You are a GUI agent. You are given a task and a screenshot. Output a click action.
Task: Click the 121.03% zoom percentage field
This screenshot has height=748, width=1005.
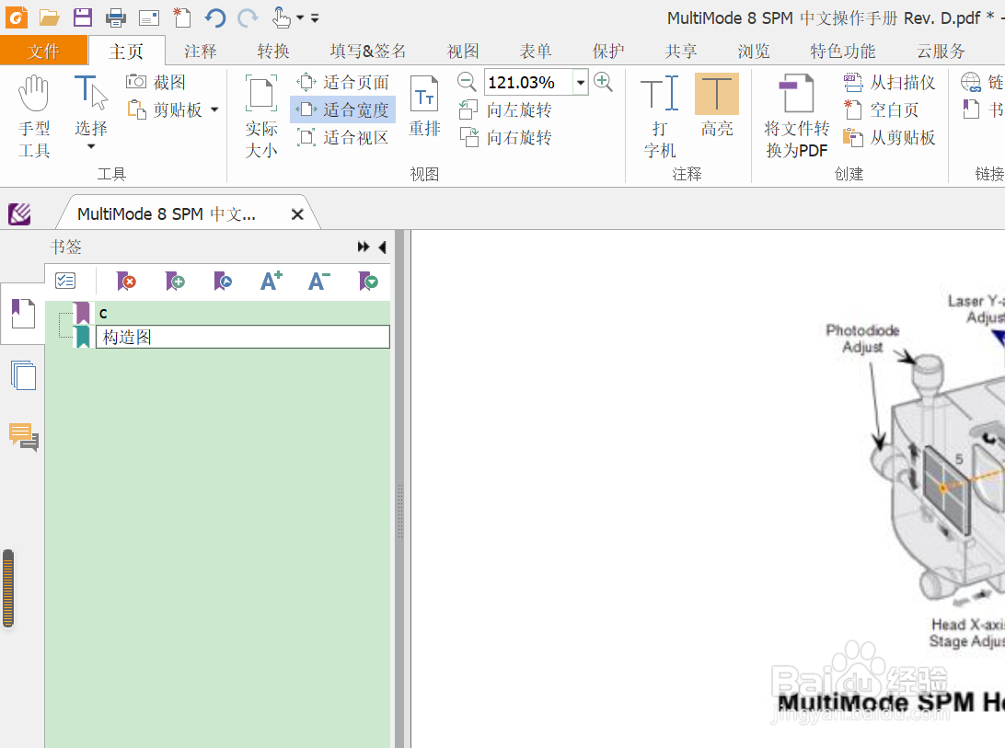528,82
